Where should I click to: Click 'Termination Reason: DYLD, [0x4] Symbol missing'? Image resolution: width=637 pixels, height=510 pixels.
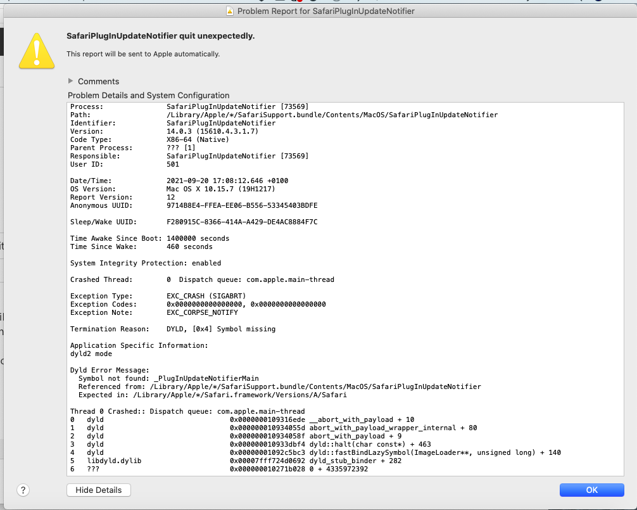click(173, 329)
